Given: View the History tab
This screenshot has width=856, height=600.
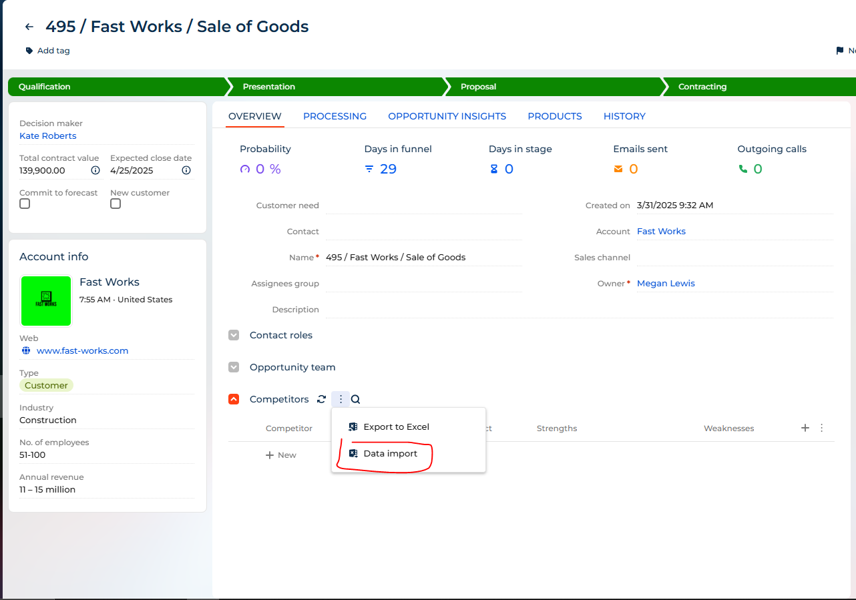Looking at the screenshot, I should pyautogui.click(x=624, y=116).
